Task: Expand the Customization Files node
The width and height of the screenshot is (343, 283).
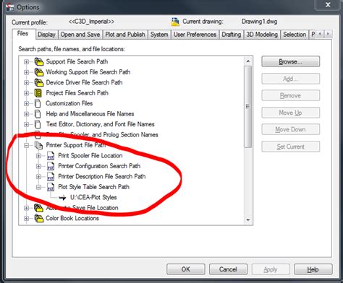Action: (x=26, y=104)
